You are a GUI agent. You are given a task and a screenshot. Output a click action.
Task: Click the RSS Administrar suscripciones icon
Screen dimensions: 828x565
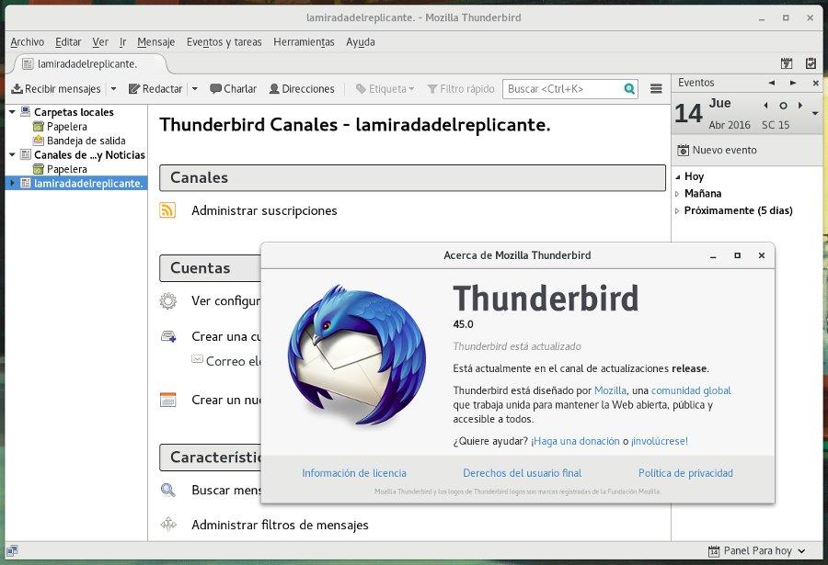(168, 210)
